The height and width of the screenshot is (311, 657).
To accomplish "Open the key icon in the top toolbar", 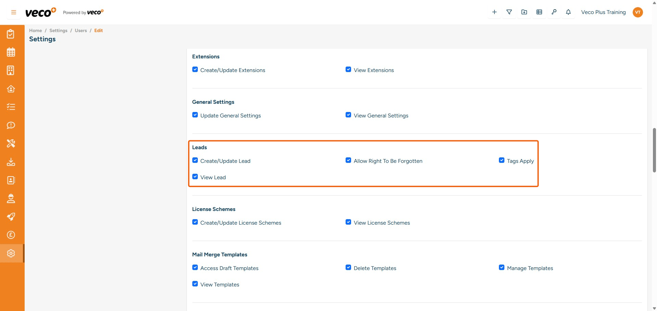I will pyautogui.click(x=554, y=12).
